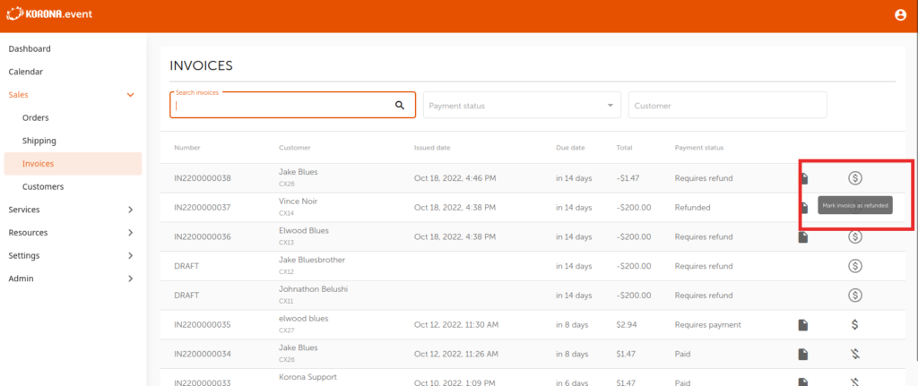Select invoice number IN2200000034

pos(203,354)
